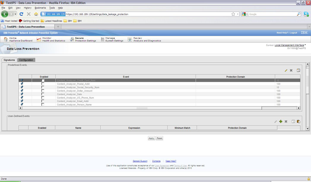Click the delete X icon in User-Defined Events

tap(286, 121)
